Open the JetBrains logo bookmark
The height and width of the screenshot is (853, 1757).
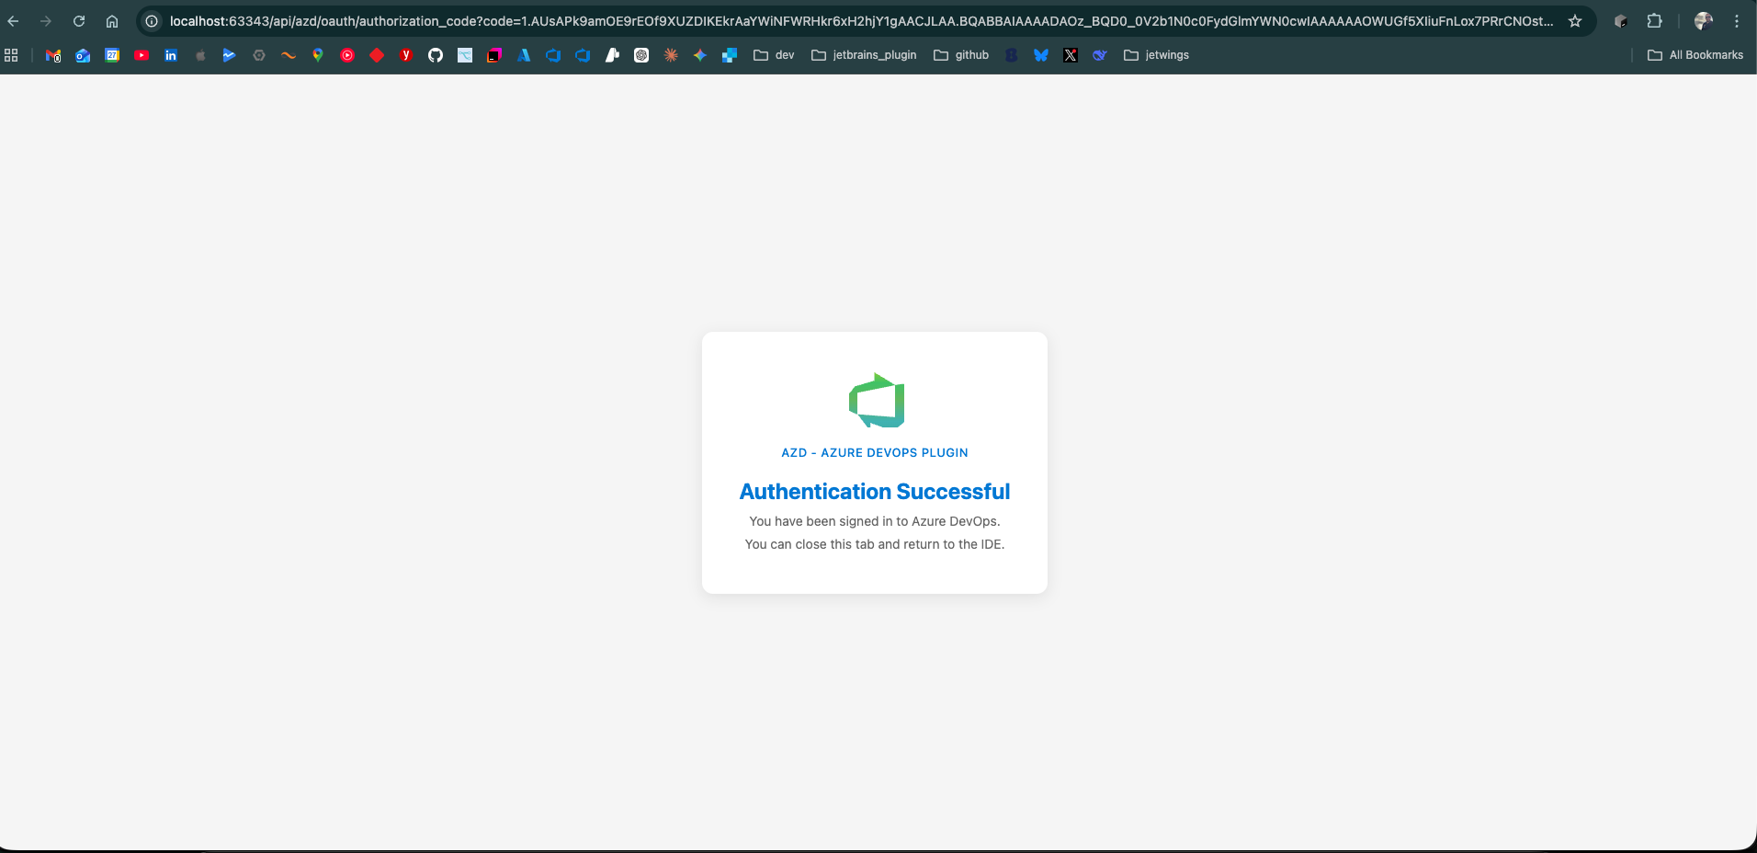[x=494, y=55]
